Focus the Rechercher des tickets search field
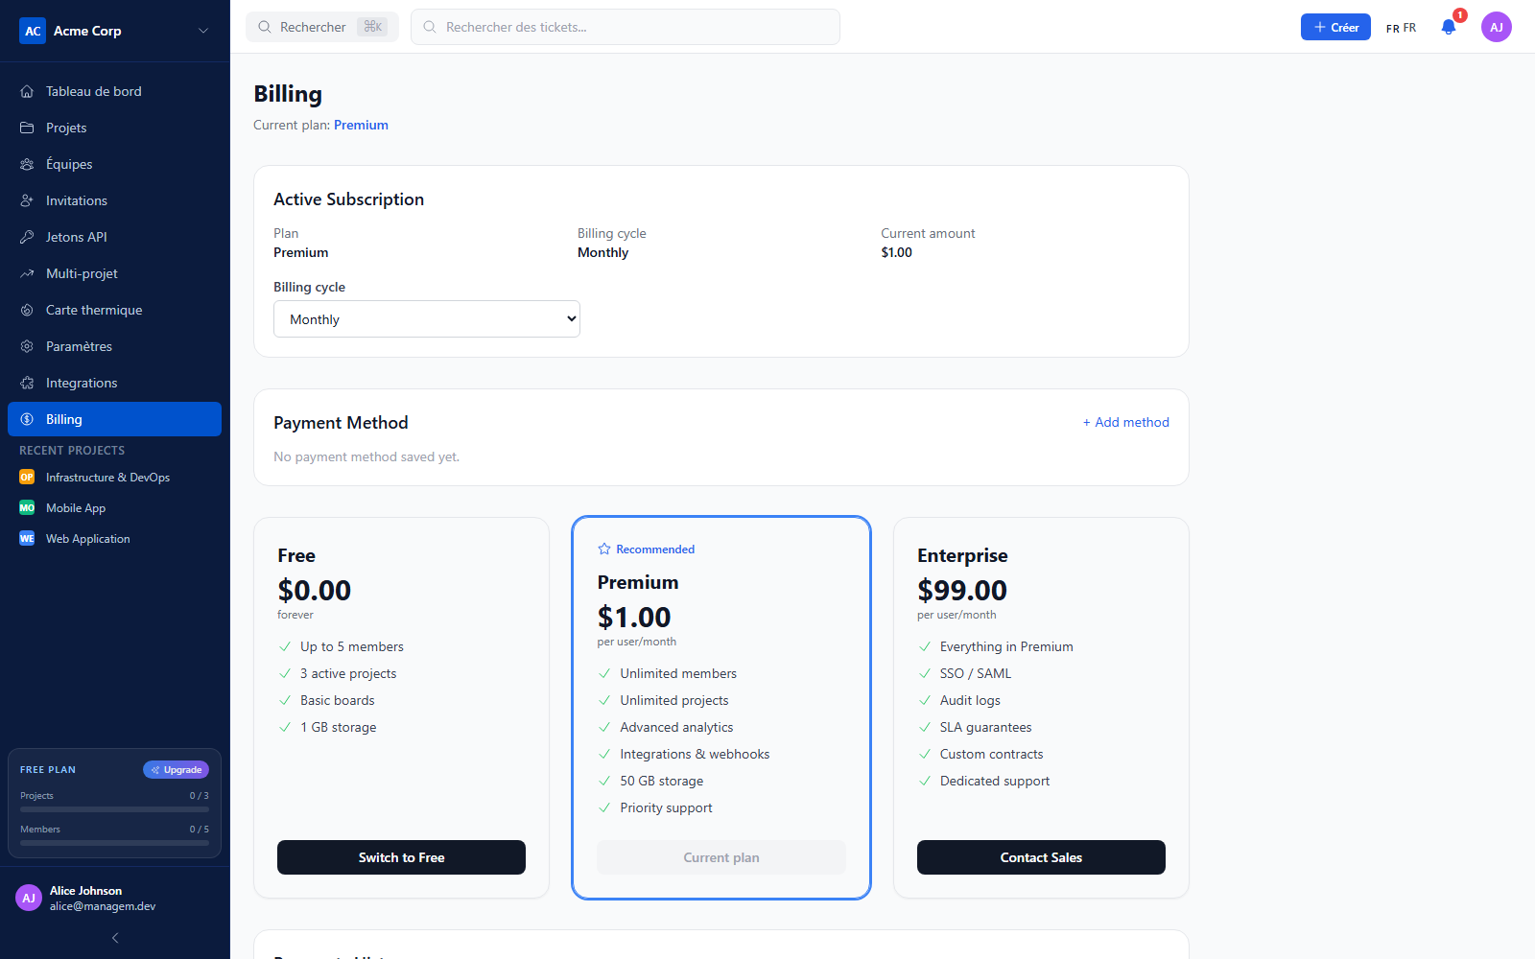The height and width of the screenshot is (959, 1535). (x=626, y=27)
